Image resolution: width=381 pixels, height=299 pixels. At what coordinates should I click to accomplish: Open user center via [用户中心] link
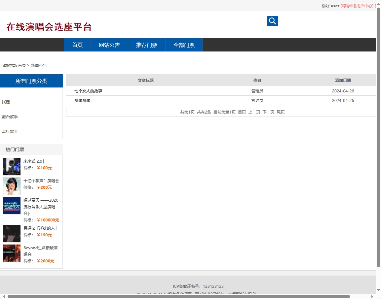[363, 6]
